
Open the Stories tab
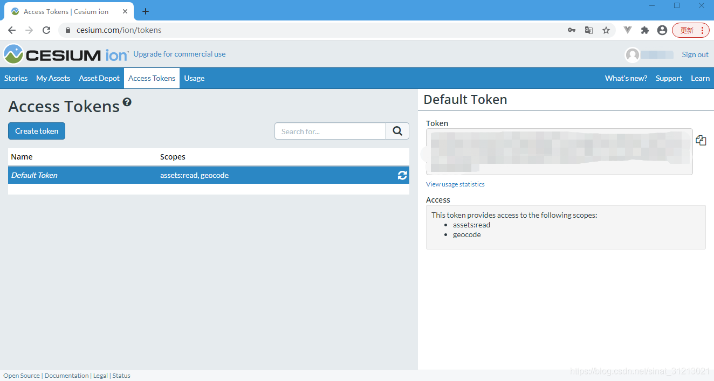click(x=16, y=78)
